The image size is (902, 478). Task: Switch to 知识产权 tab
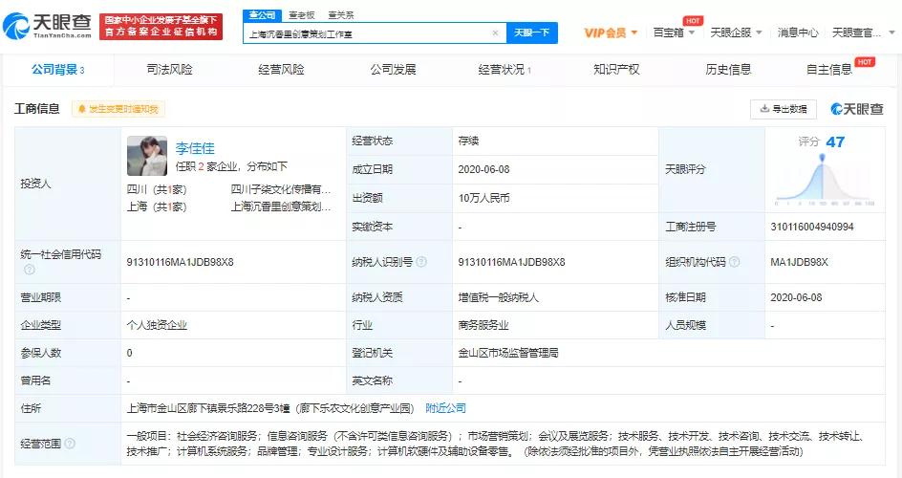tap(616, 70)
